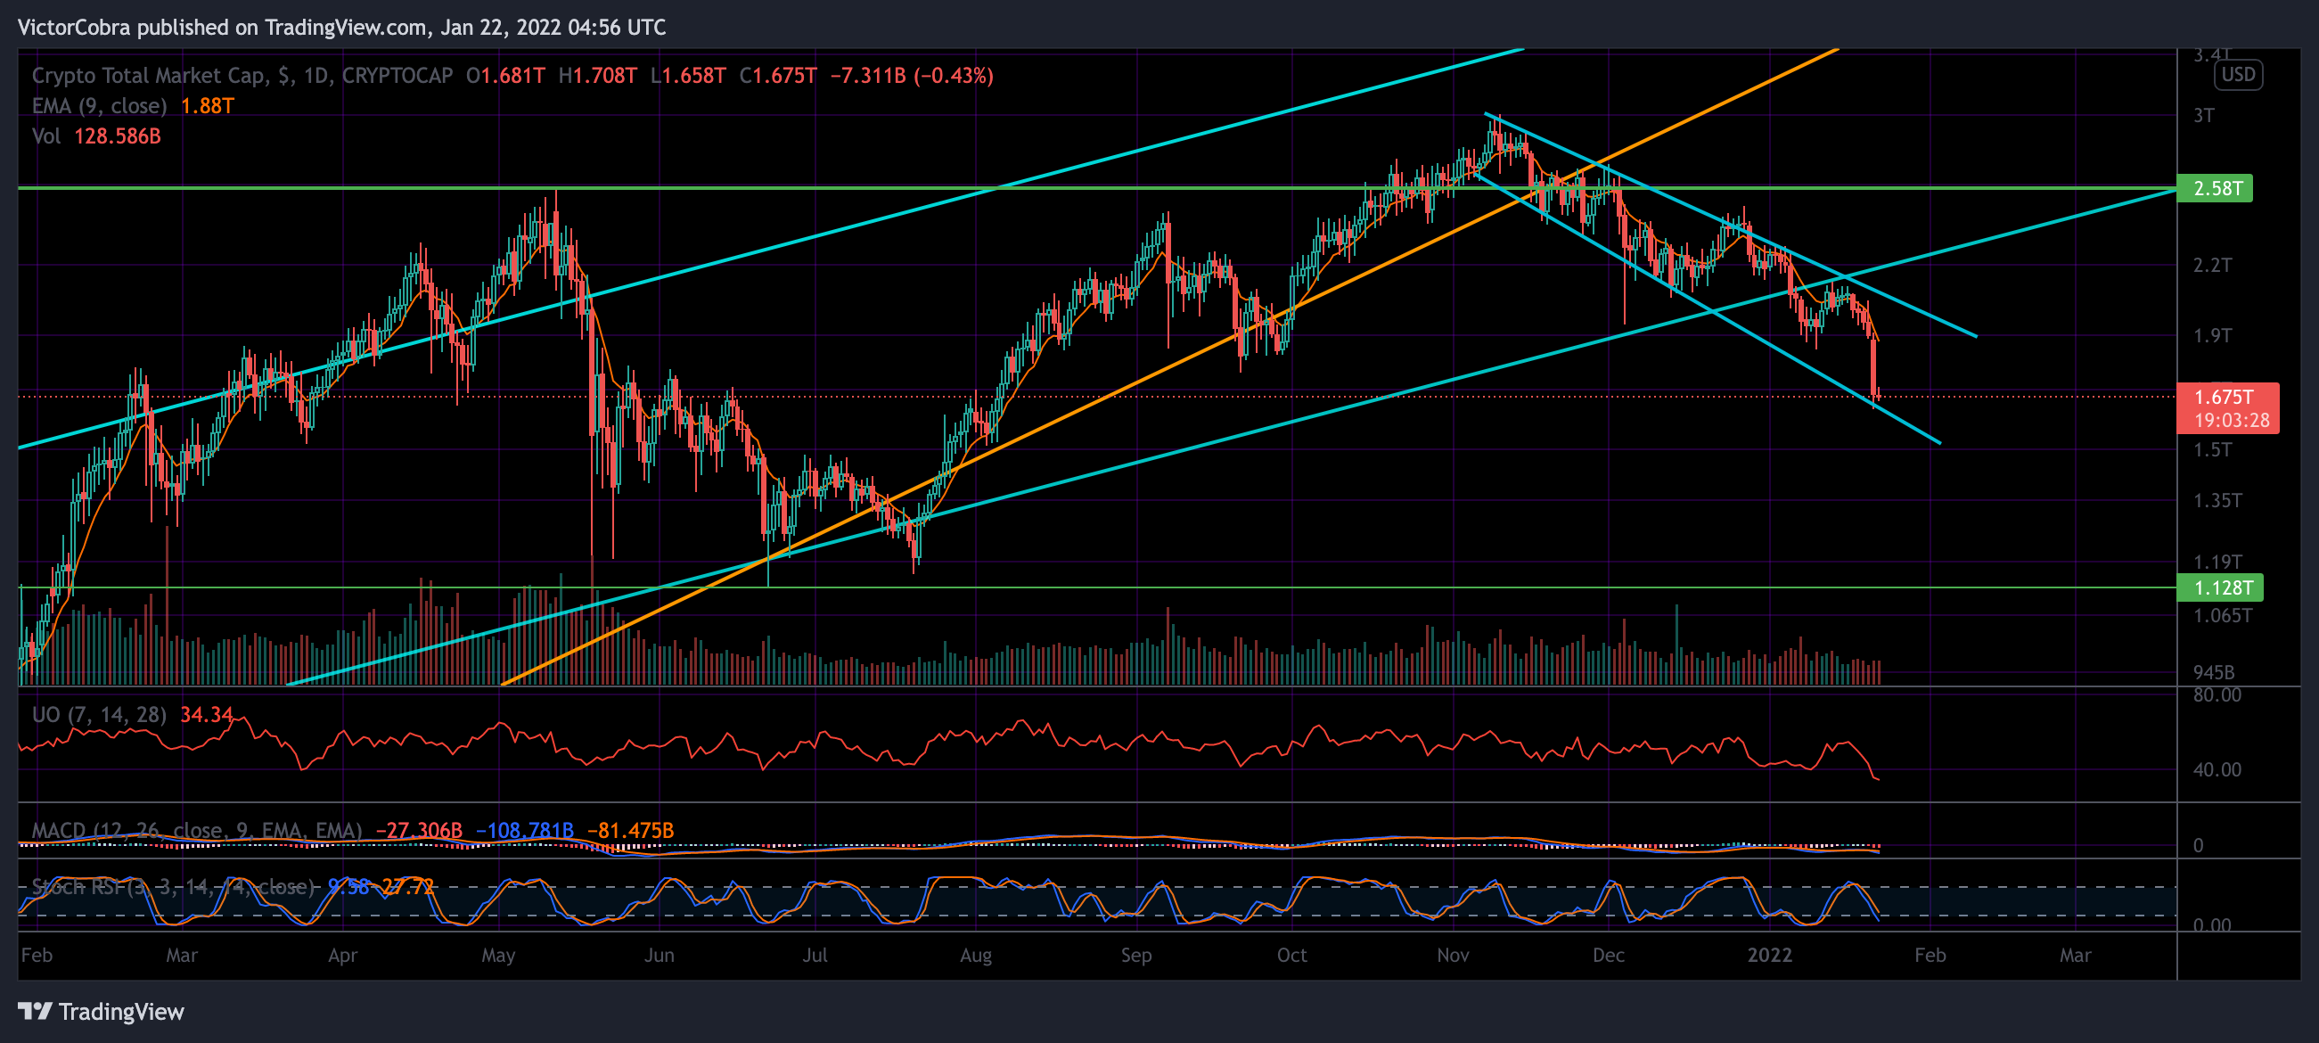Click the 1.9T price axis label
Image resolution: width=2319 pixels, height=1043 pixels.
(x=2213, y=335)
